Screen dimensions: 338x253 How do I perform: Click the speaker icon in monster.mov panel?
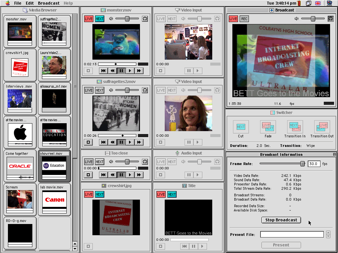111,19
